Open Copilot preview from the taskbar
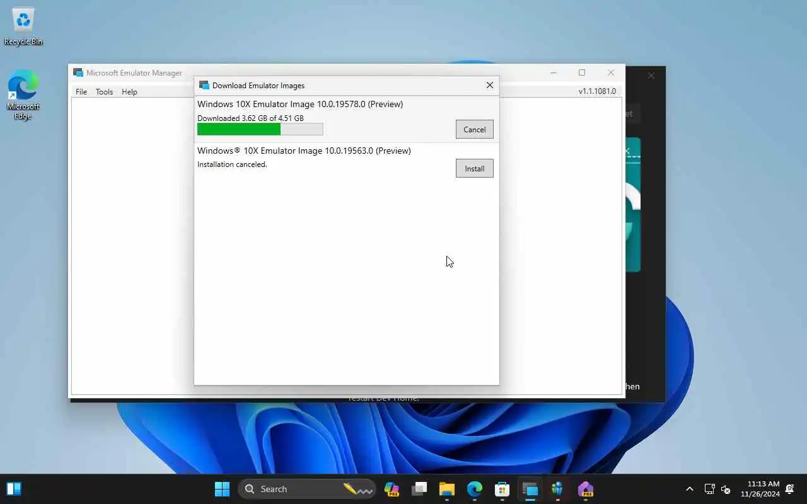 coord(392,489)
